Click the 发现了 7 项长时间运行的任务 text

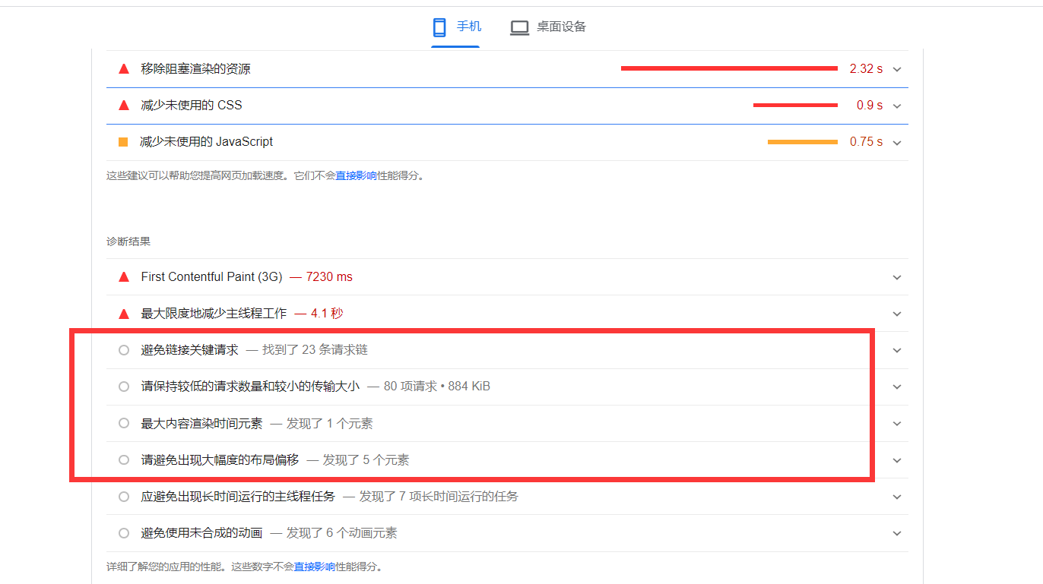(439, 497)
